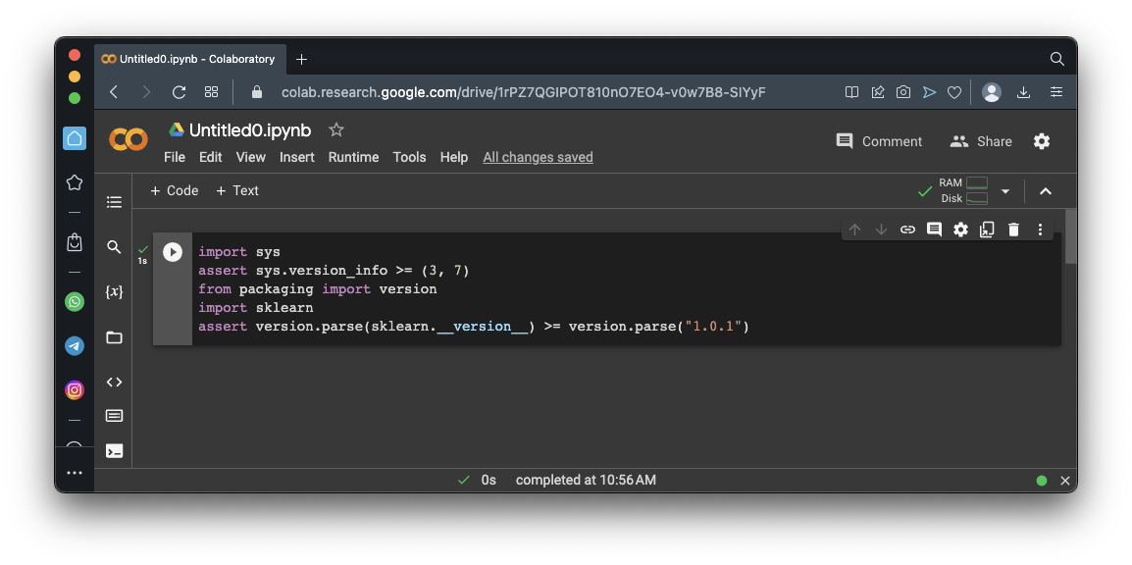The image size is (1132, 565).
Task: Open the Insert menu
Action: point(296,157)
